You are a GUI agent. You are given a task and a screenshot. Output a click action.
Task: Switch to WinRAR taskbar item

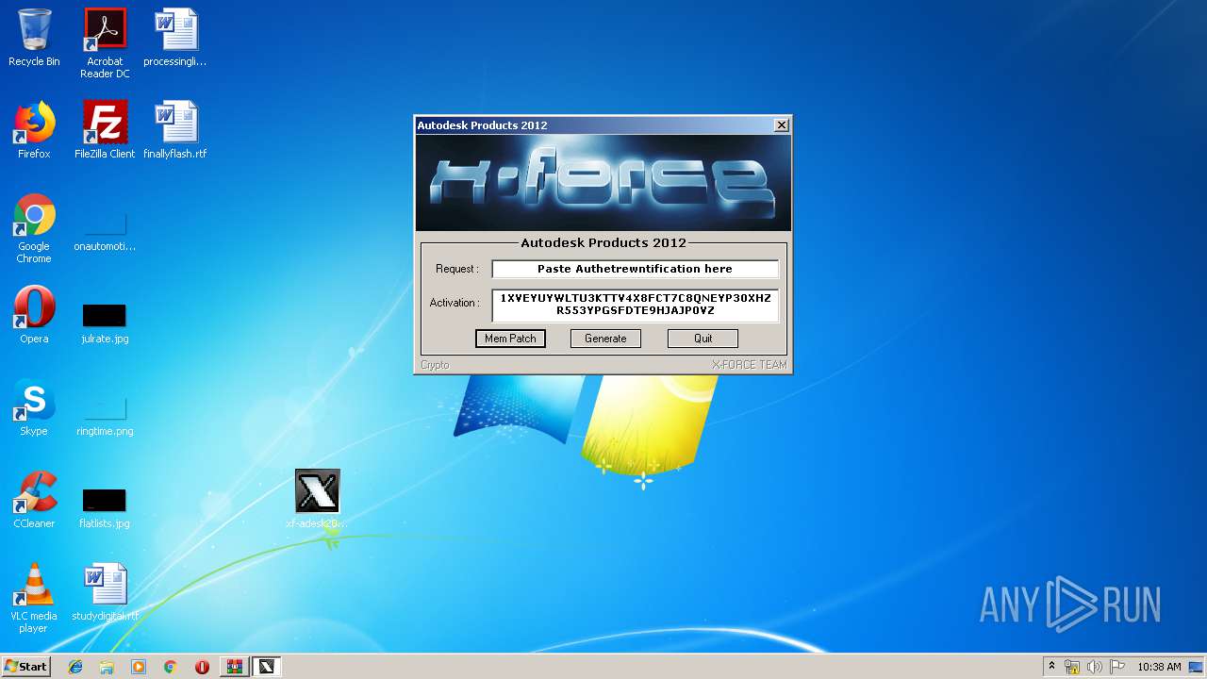[x=234, y=667]
